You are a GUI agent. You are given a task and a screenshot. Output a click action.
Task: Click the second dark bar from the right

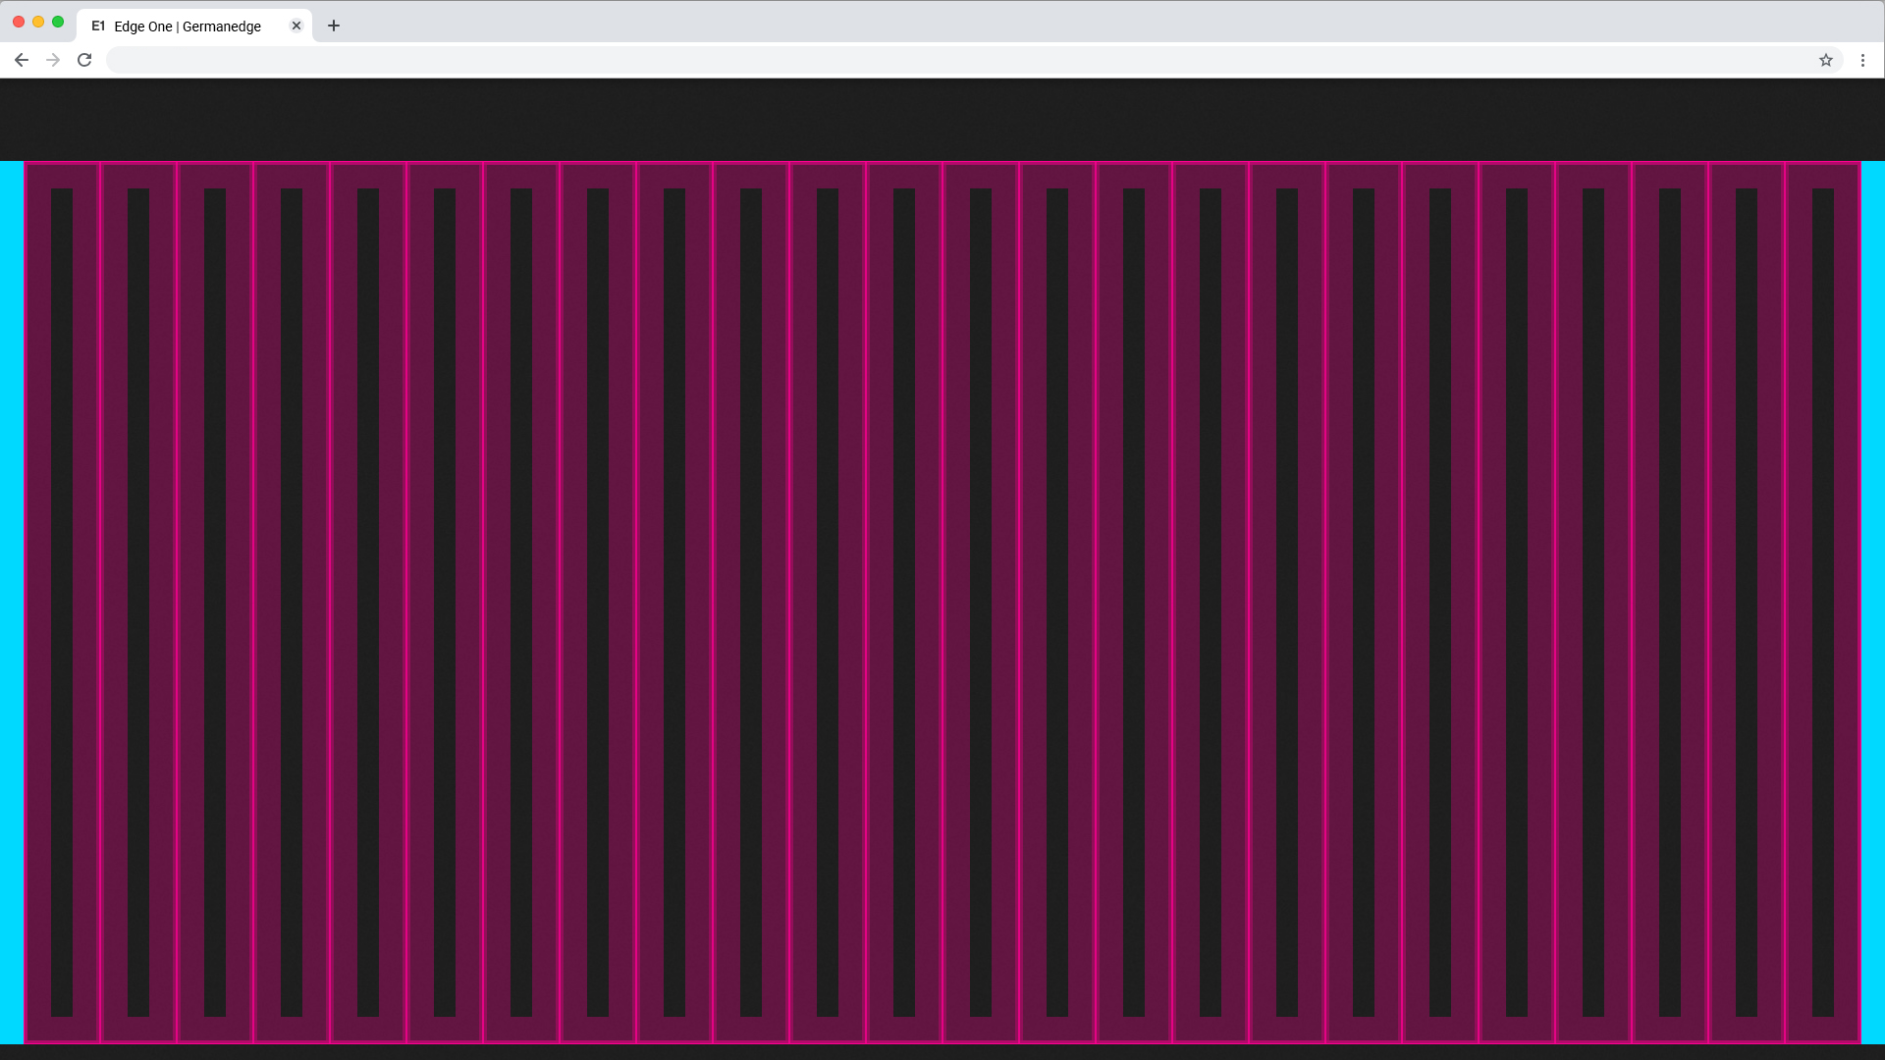tap(1746, 601)
